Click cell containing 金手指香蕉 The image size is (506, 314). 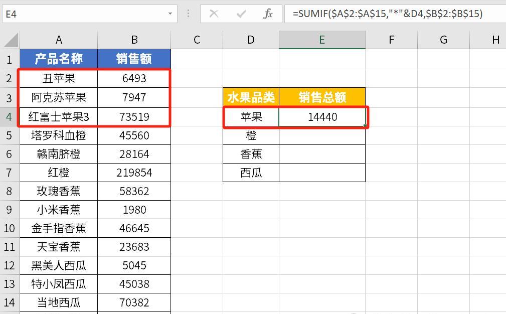coord(58,229)
